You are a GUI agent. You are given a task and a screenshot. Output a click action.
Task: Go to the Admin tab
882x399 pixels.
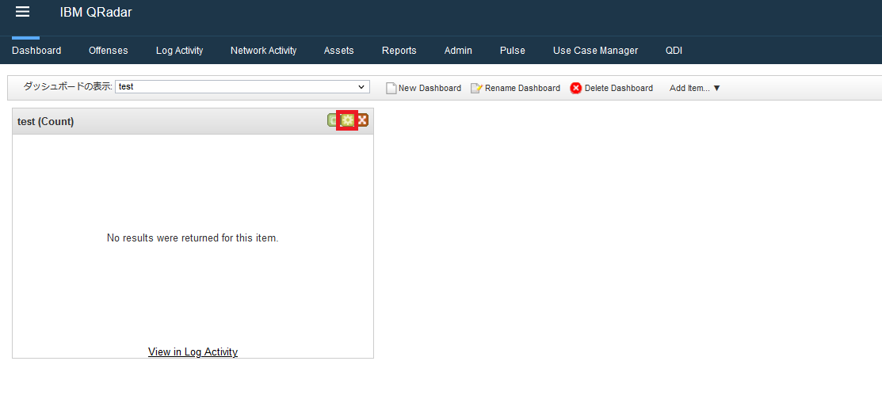(458, 51)
